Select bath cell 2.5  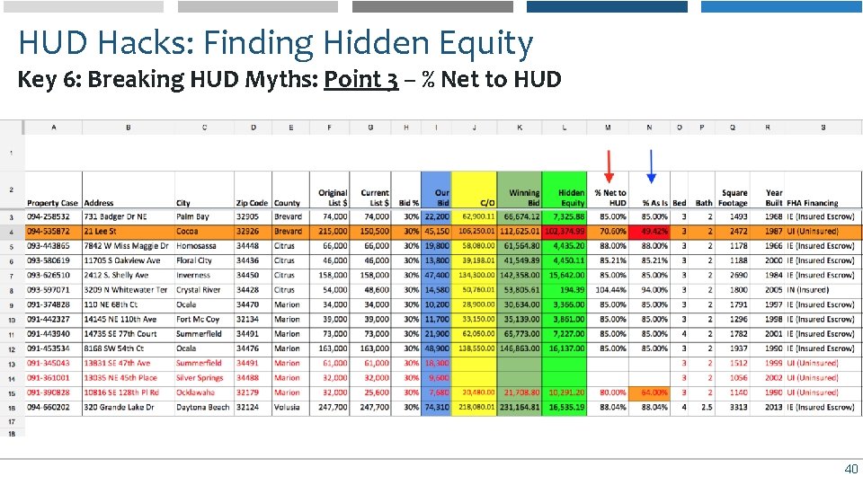702,408
